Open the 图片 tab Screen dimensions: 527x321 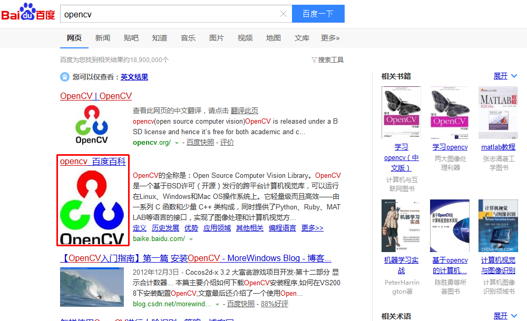click(217, 38)
